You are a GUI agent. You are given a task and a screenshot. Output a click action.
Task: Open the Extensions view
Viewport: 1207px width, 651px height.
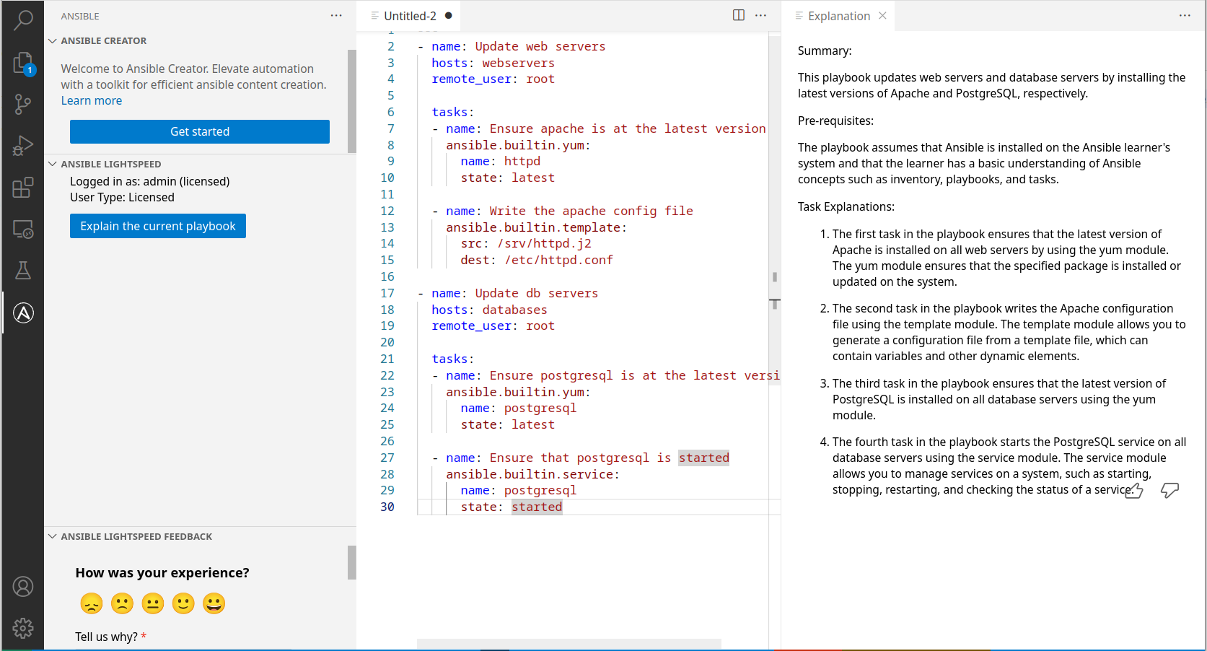pos(23,188)
